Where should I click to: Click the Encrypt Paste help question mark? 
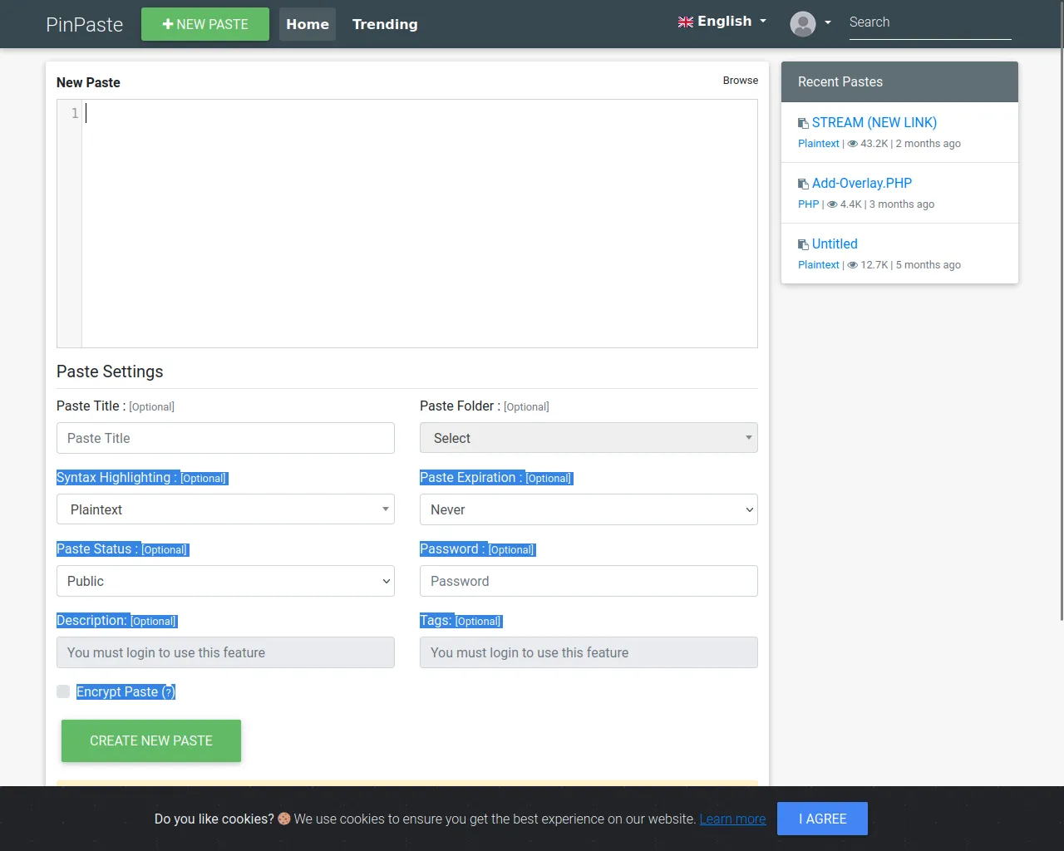click(x=169, y=692)
